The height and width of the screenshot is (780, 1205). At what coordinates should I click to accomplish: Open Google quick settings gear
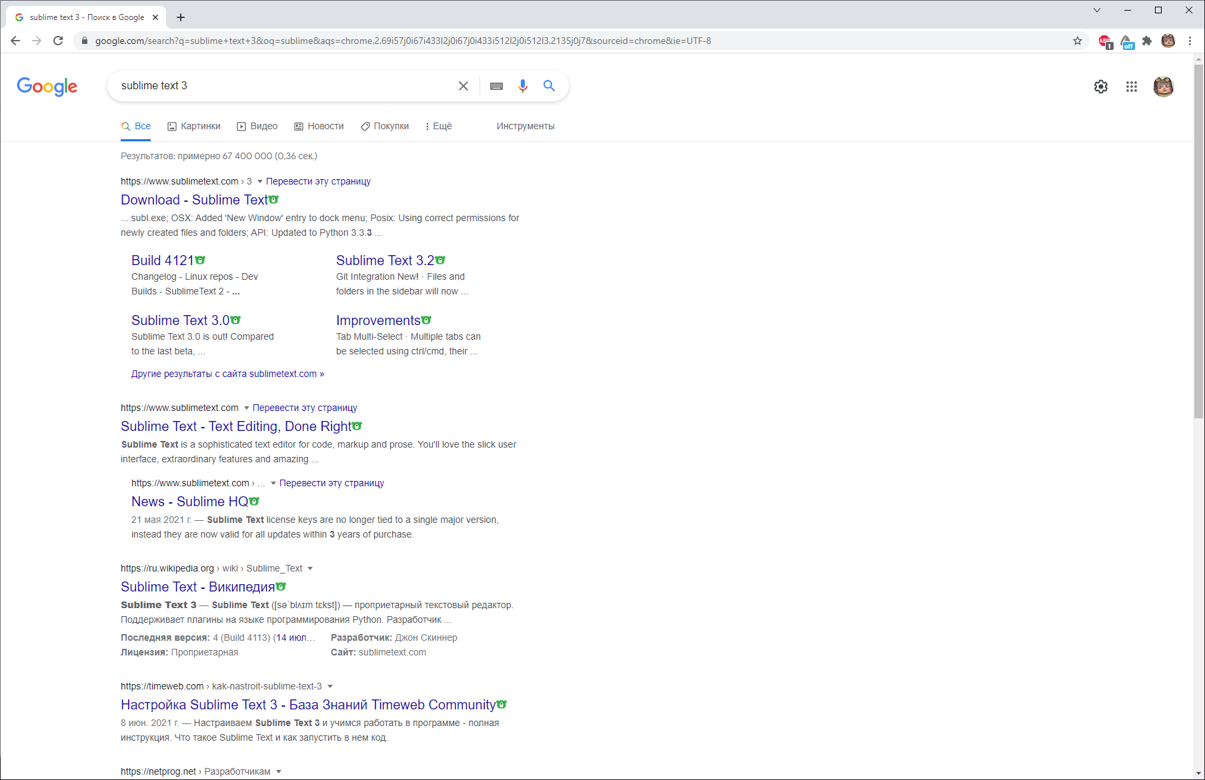[1101, 87]
